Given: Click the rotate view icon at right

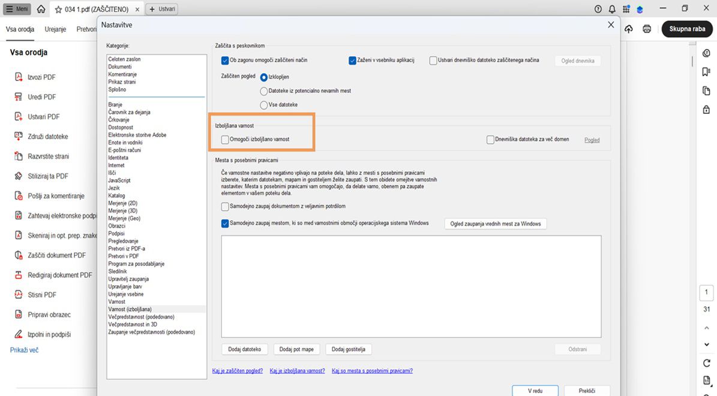Looking at the screenshot, I should 706,363.
